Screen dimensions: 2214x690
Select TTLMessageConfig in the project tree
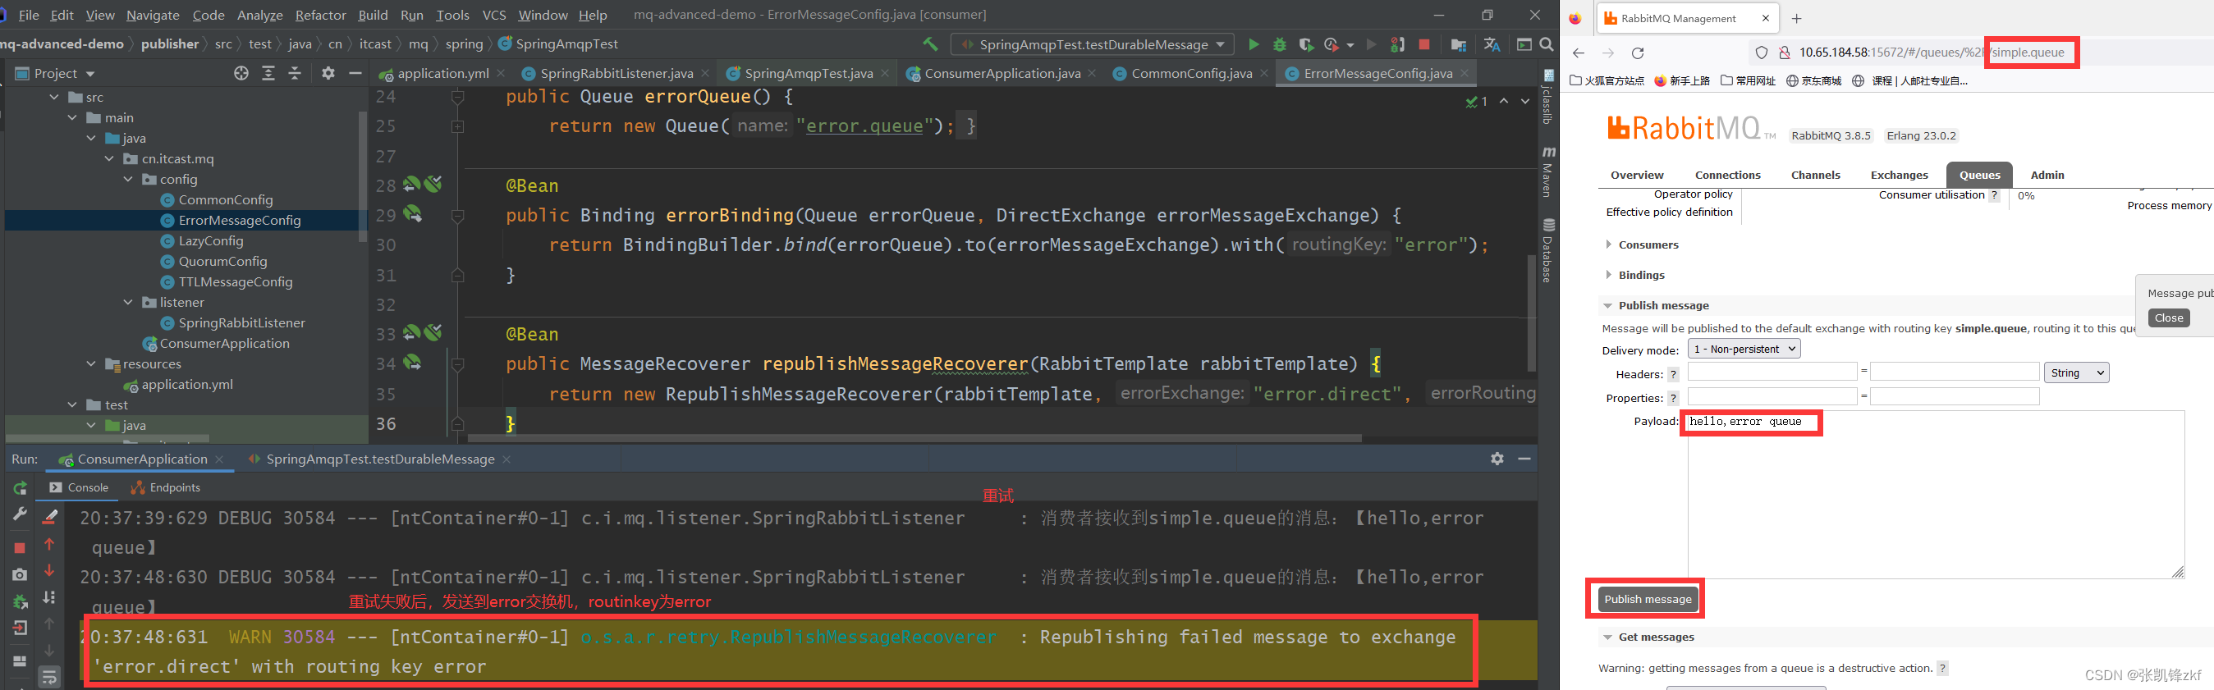227,282
